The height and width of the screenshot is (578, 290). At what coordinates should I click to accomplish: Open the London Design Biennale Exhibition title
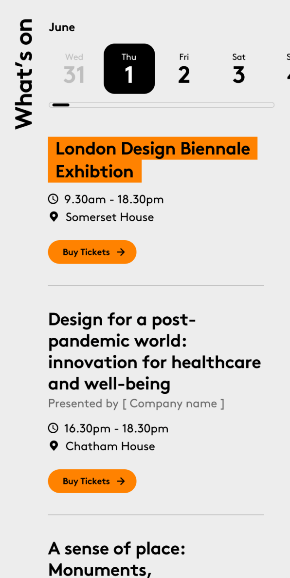152,160
